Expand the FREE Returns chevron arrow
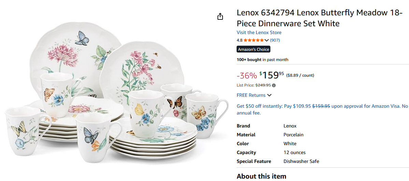Viewport: 409px width, 181px height. [x=269, y=95]
